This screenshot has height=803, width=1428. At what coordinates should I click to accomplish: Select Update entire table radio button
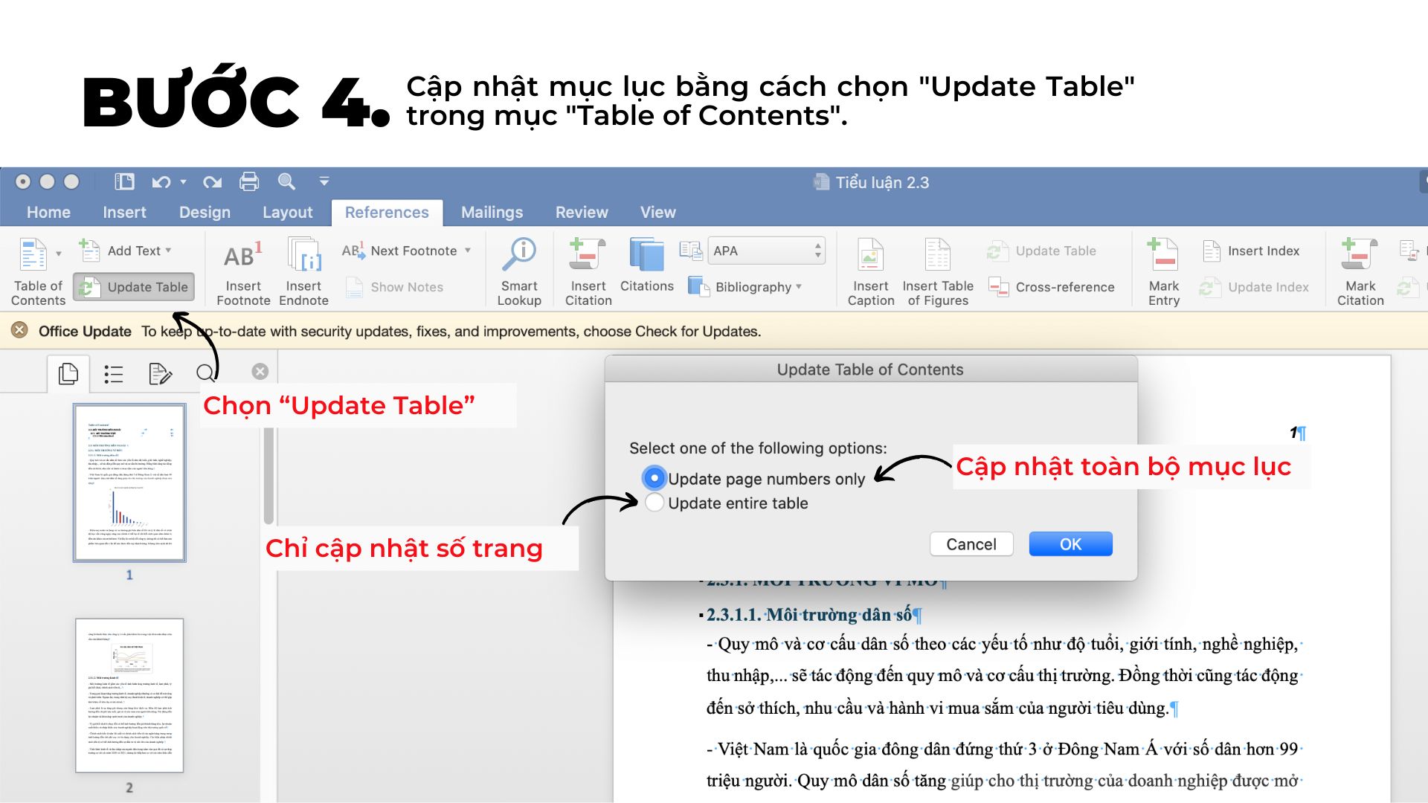(x=654, y=503)
